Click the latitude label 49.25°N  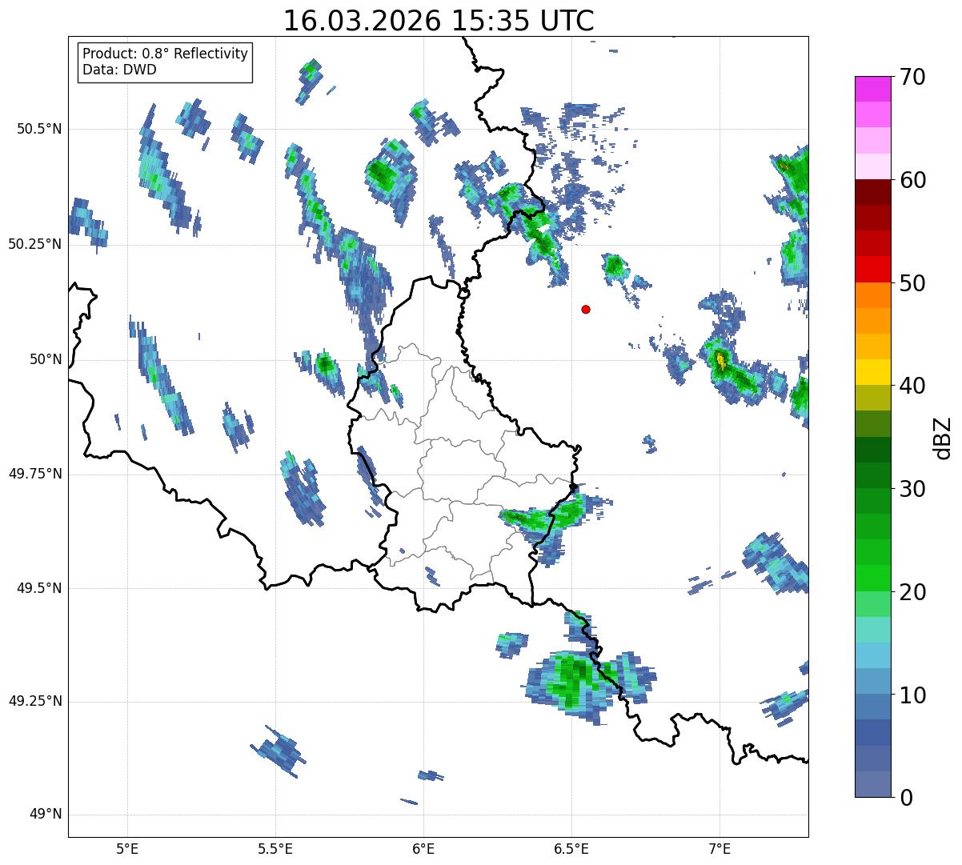tap(35, 702)
